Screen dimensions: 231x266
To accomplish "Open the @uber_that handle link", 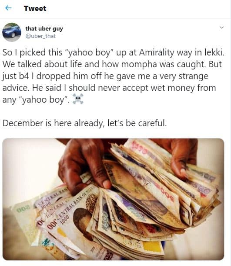I will point(40,36).
